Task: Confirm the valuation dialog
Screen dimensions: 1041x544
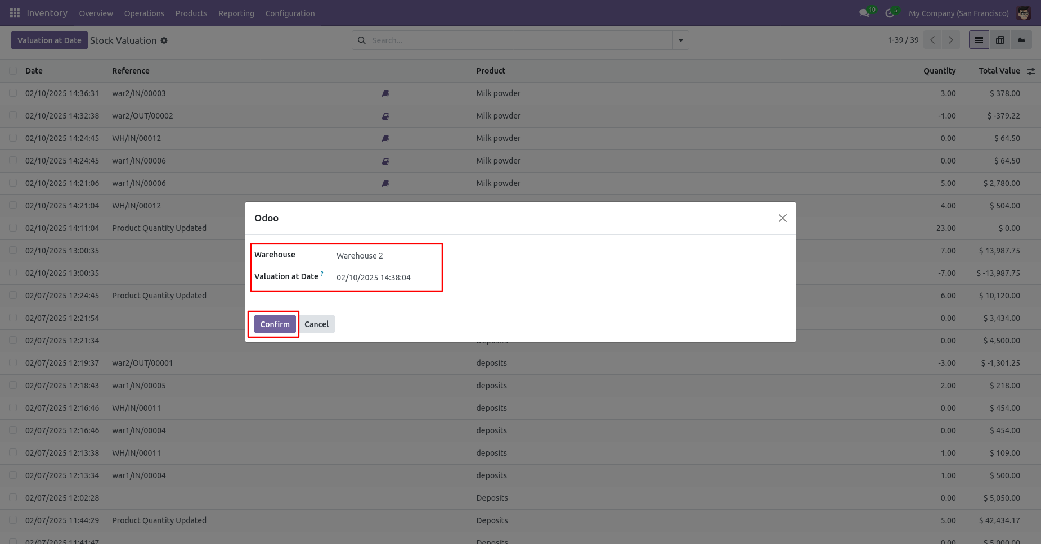Action: tap(275, 324)
